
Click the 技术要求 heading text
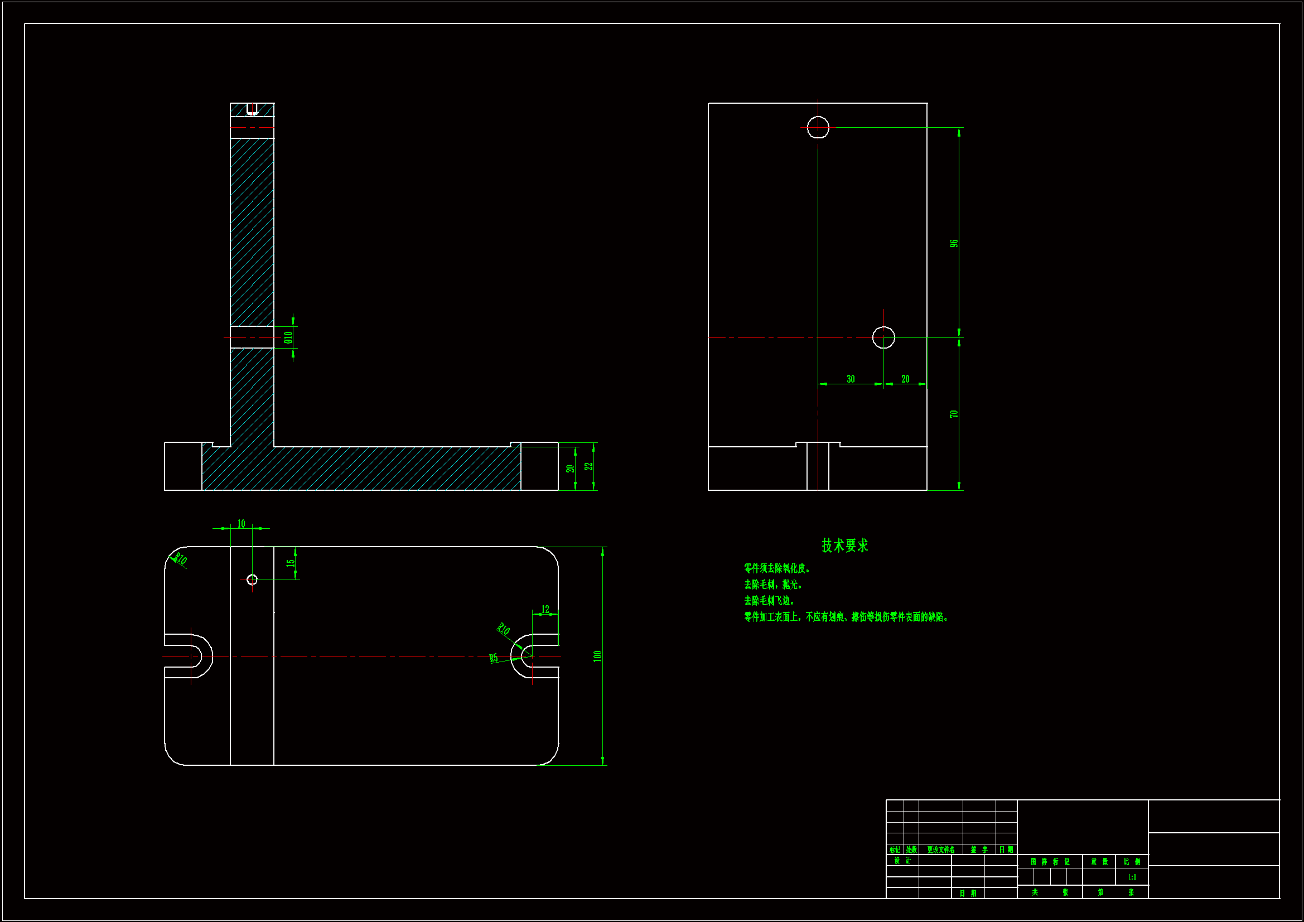pos(844,546)
